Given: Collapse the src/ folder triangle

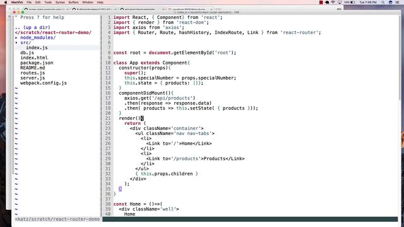Looking at the screenshot, I should (16, 43).
